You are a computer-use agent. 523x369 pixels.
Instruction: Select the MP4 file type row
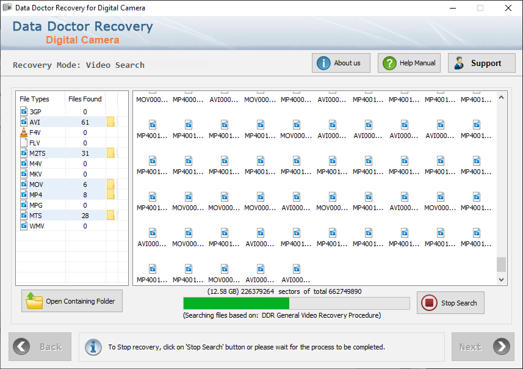tap(72, 195)
